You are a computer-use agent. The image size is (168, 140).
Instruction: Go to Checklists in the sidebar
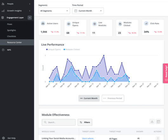11,36
